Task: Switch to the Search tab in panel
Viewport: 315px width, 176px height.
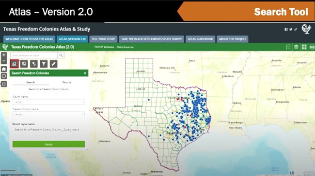Action: 31,82
